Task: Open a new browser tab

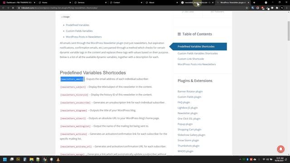Action: [x=254, y=3]
